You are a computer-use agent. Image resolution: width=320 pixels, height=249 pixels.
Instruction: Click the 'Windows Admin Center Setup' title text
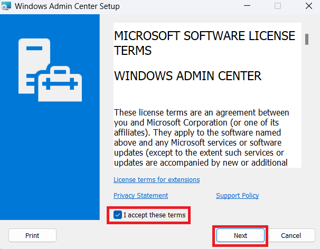tap(67, 6)
